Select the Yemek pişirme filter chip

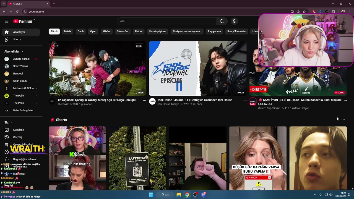tap(157, 32)
